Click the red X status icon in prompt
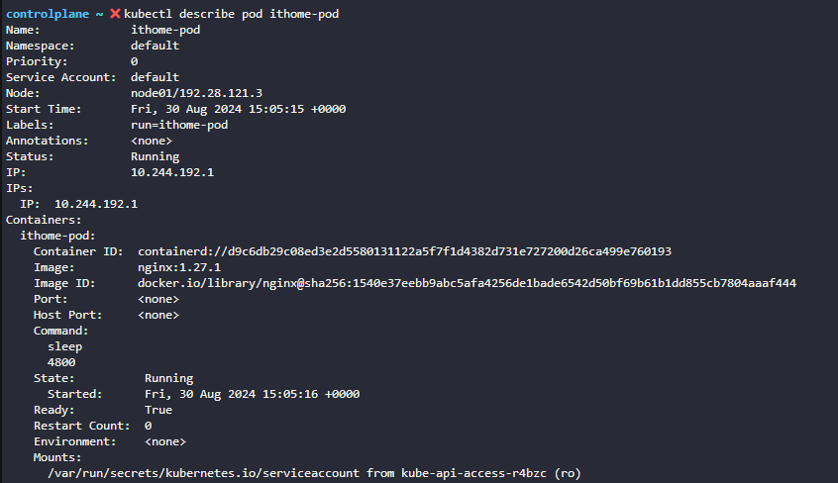Image resolution: width=838 pixels, height=483 pixels. (x=115, y=14)
